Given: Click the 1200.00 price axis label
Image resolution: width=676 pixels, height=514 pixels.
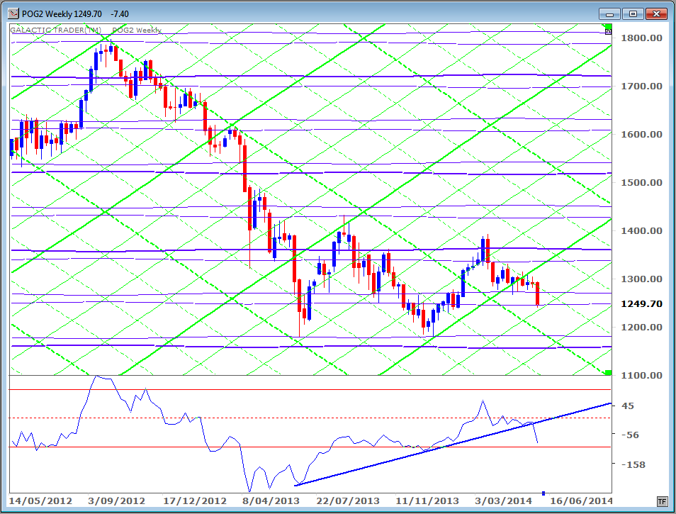Looking at the screenshot, I should coord(641,328).
